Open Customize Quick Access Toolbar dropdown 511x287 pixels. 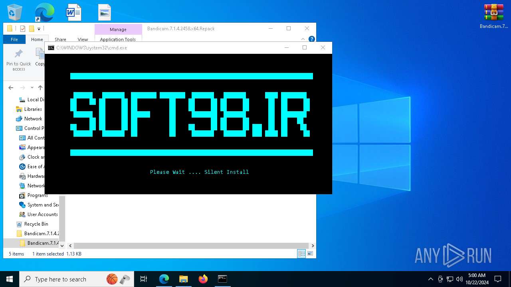point(39,29)
